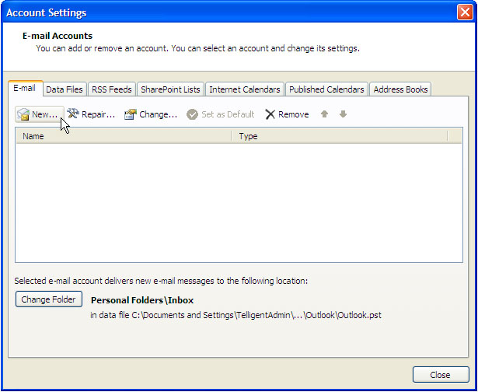Switch to the E-mail tab

[25, 89]
